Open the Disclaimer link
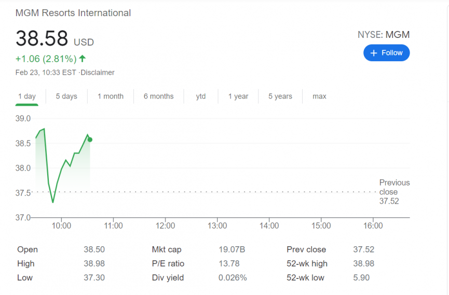The image size is (449, 295). [98, 73]
